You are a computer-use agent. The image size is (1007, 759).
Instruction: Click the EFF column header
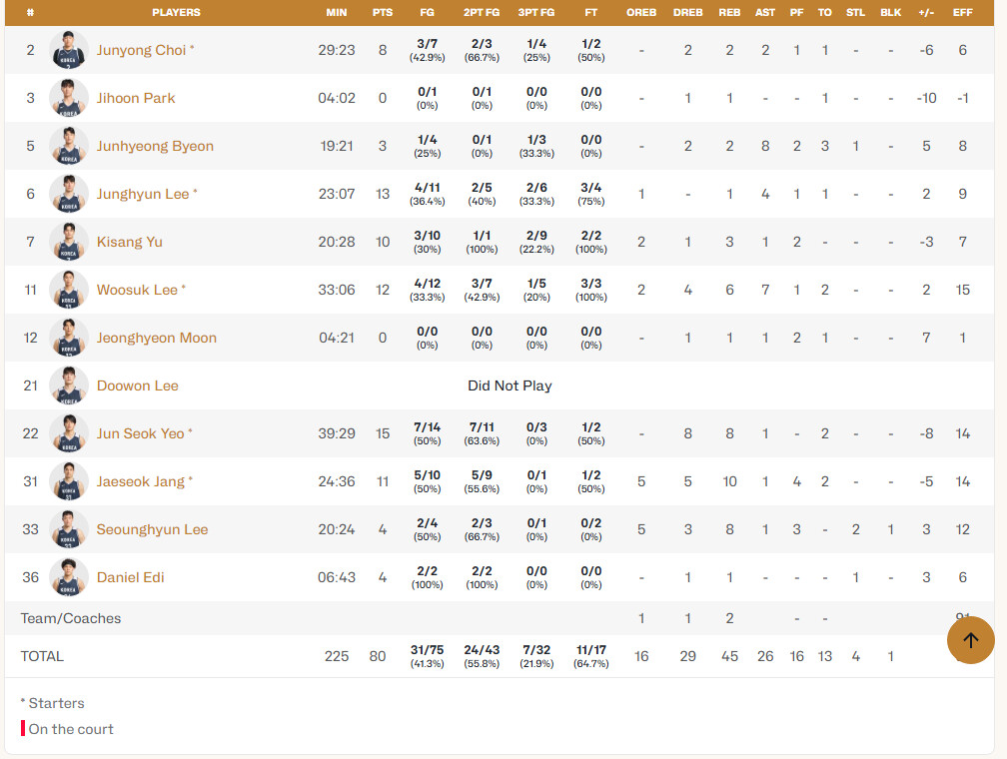pyautogui.click(x=962, y=12)
